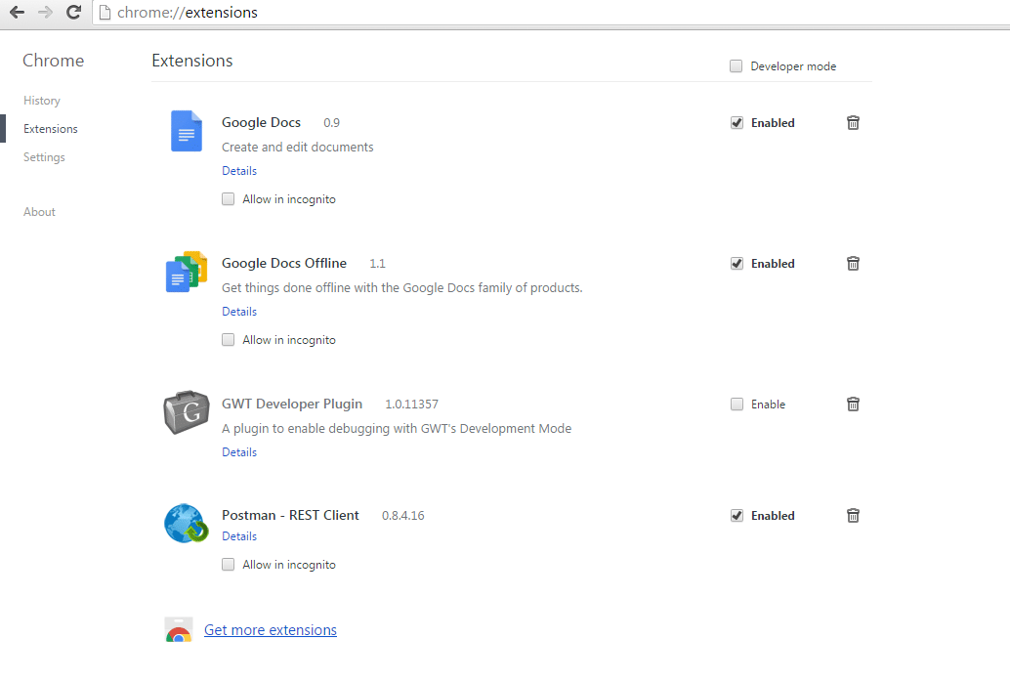Click Google Docs version number 0.9
This screenshot has width=1010, height=682.
click(x=331, y=122)
